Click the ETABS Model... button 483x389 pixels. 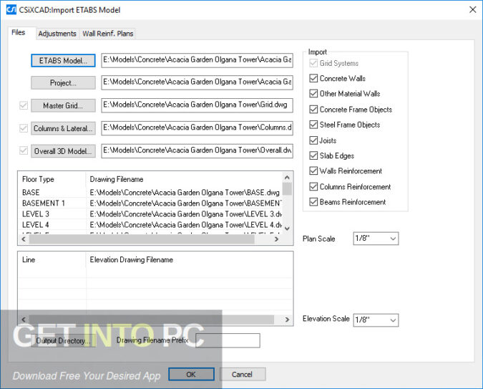click(63, 60)
